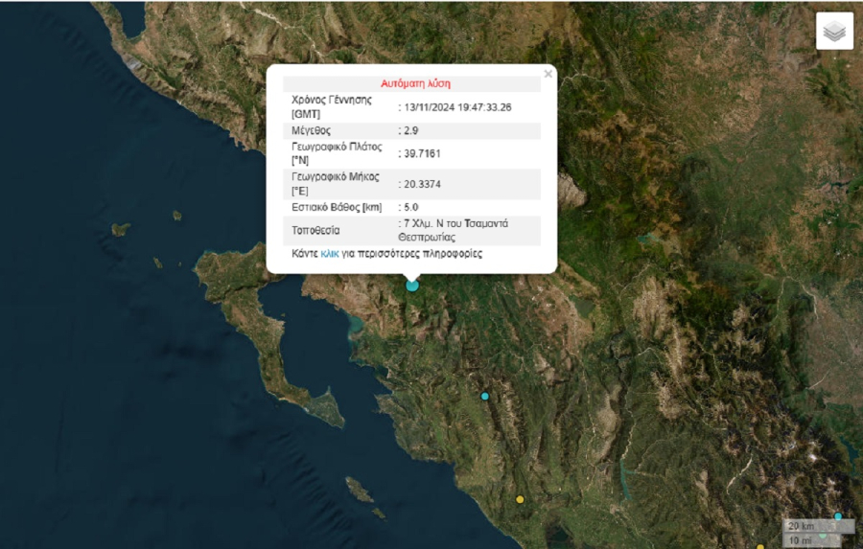This screenshot has width=863, height=549.
Task: Select the large cyan epicenter marker below popup
Action: click(x=412, y=285)
